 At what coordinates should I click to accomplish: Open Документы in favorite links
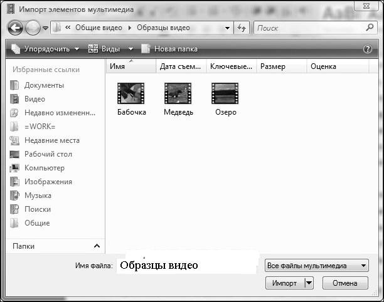point(44,85)
